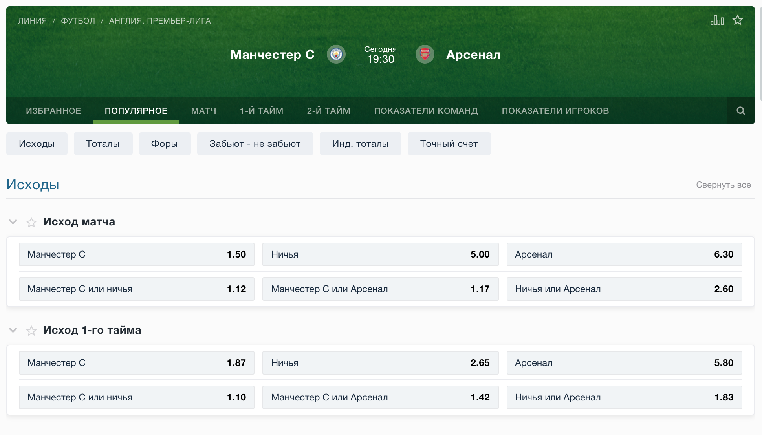Click Manchester City club crest
762x435 pixels.
pyautogui.click(x=336, y=54)
